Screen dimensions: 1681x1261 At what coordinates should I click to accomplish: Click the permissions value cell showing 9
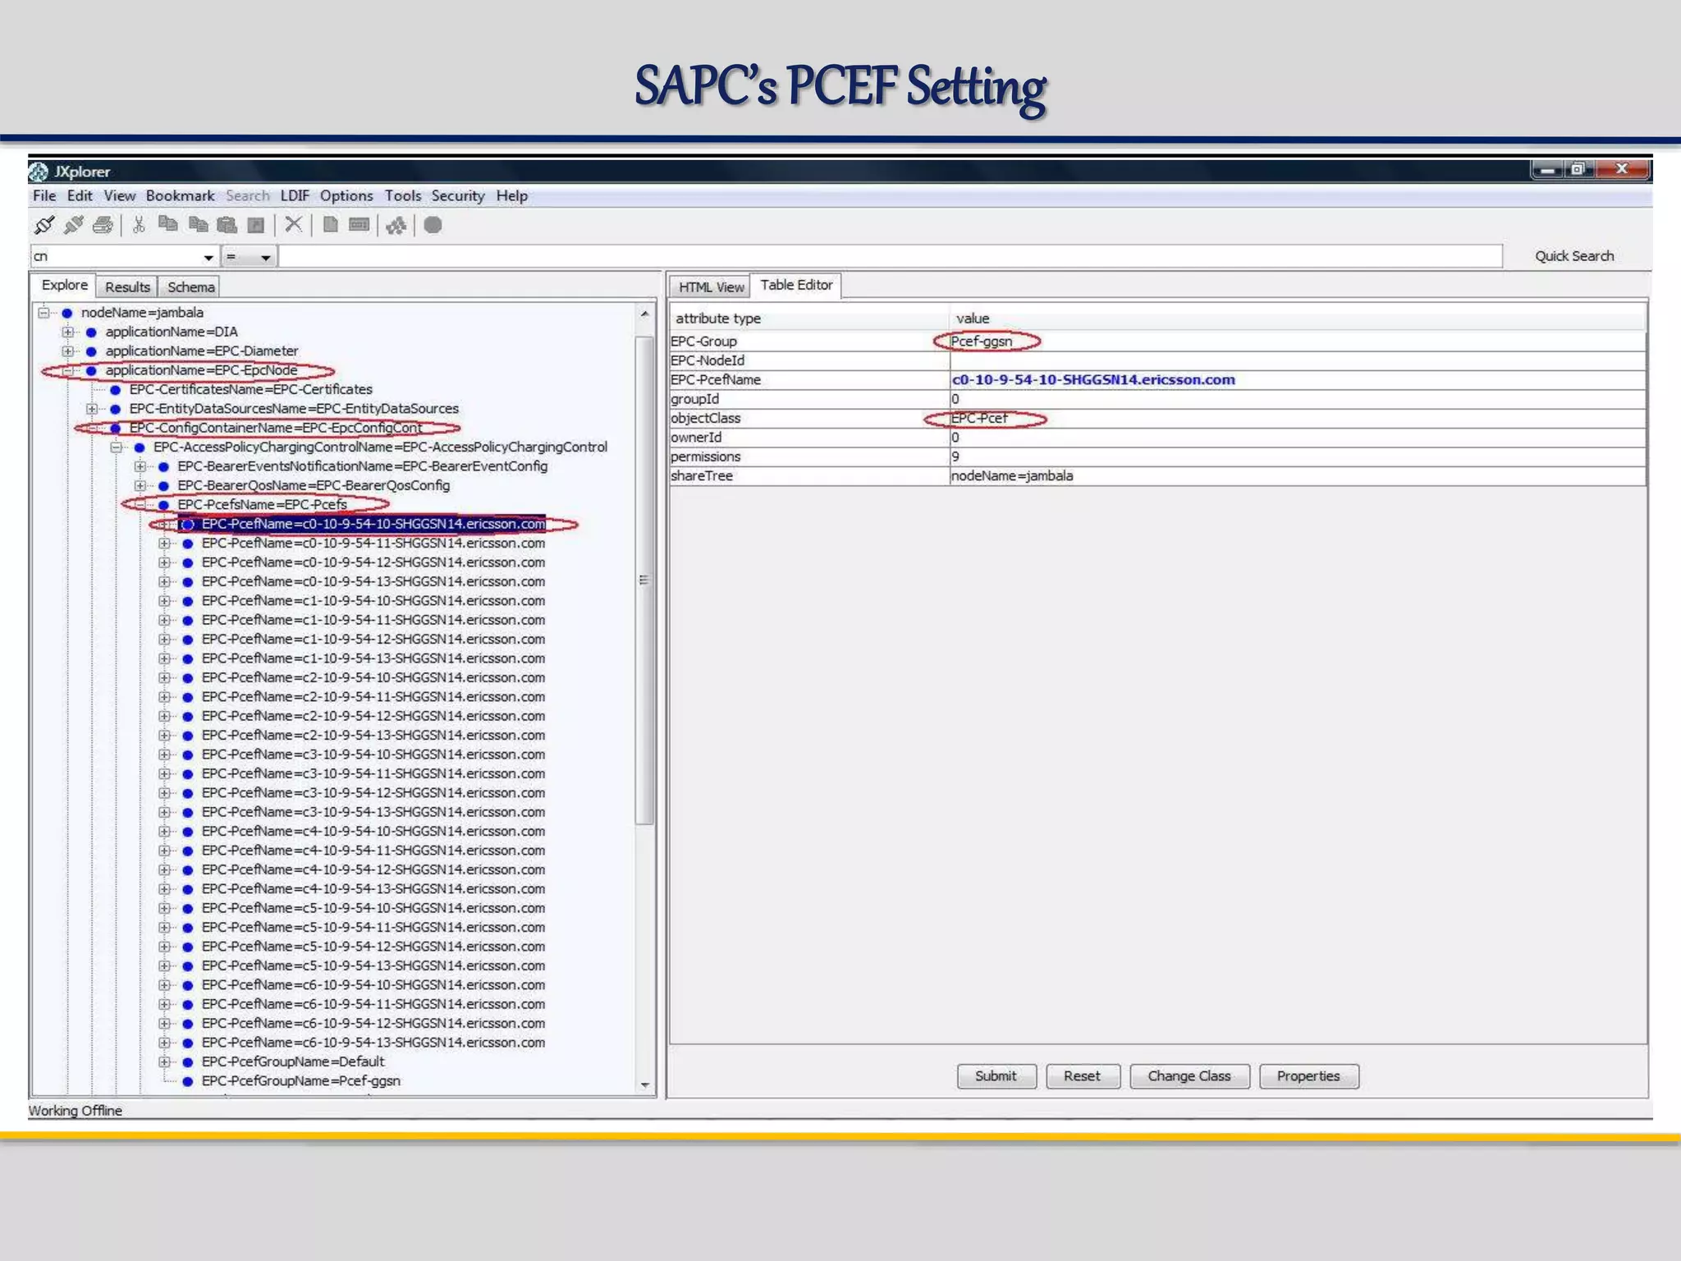pyautogui.click(x=1298, y=456)
